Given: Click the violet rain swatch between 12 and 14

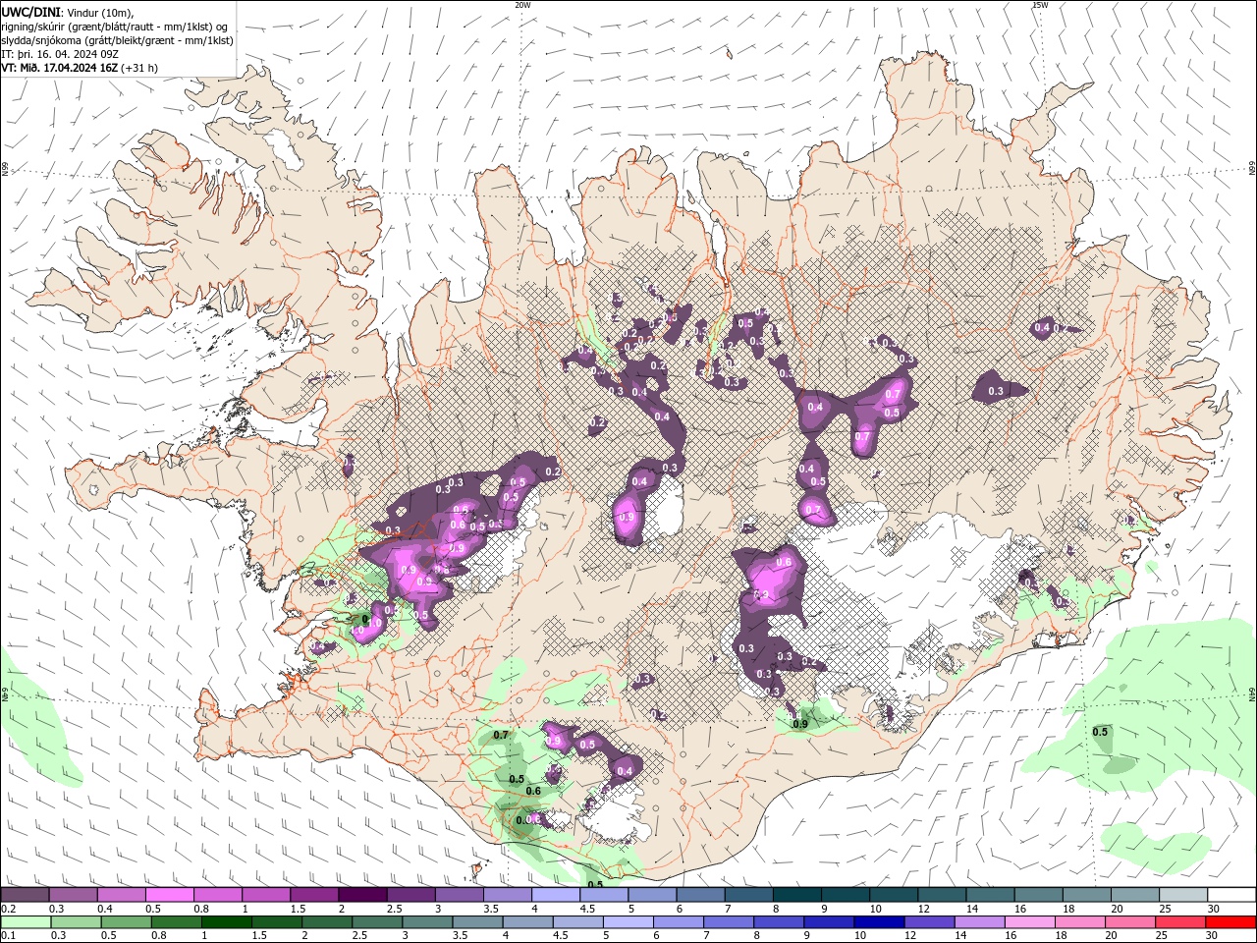Looking at the screenshot, I should [928, 922].
